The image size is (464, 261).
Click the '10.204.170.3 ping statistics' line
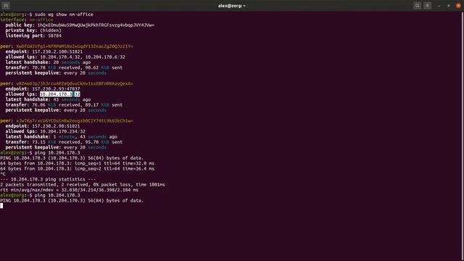(x=48, y=179)
